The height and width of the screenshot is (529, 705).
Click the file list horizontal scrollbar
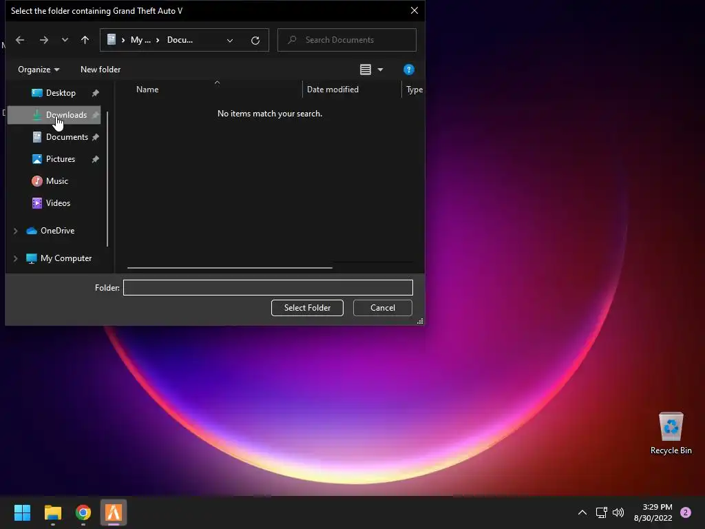pos(230,268)
